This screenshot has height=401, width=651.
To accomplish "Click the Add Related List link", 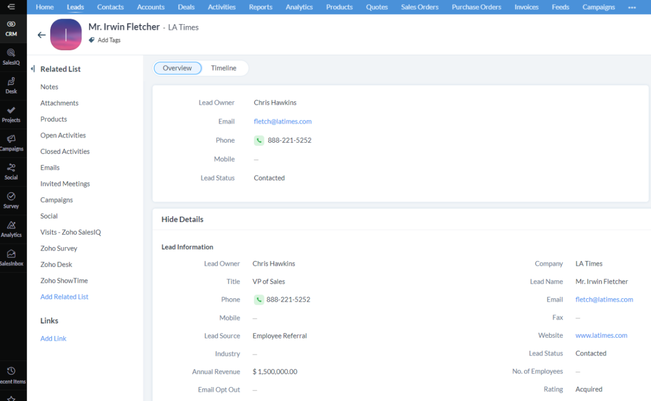I will pos(64,297).
